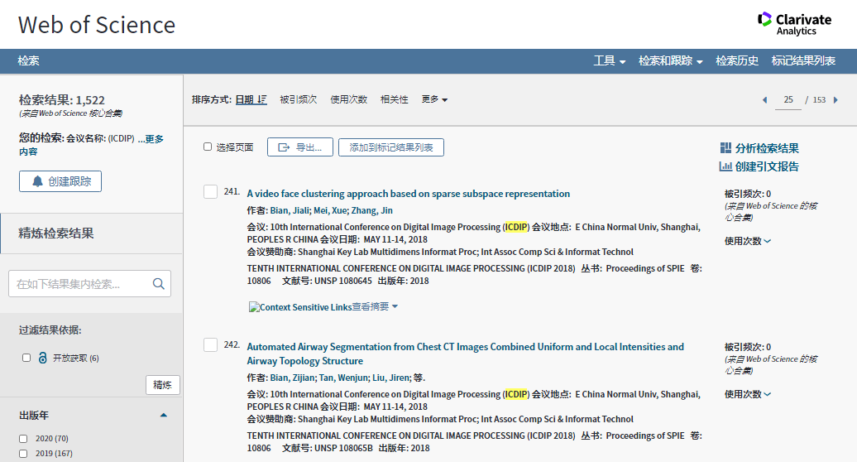
Task: Click the bell icon in 创建跟踪 button
Action: tap(37, 181)
